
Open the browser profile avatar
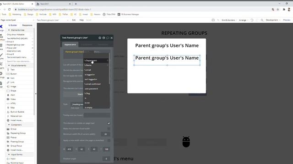click(x=289, y=10)
